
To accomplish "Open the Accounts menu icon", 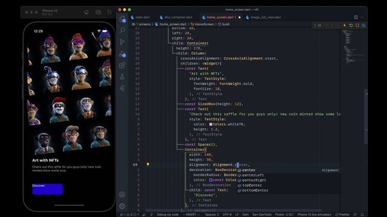I will pyautogui.click(x=122, y=195).
